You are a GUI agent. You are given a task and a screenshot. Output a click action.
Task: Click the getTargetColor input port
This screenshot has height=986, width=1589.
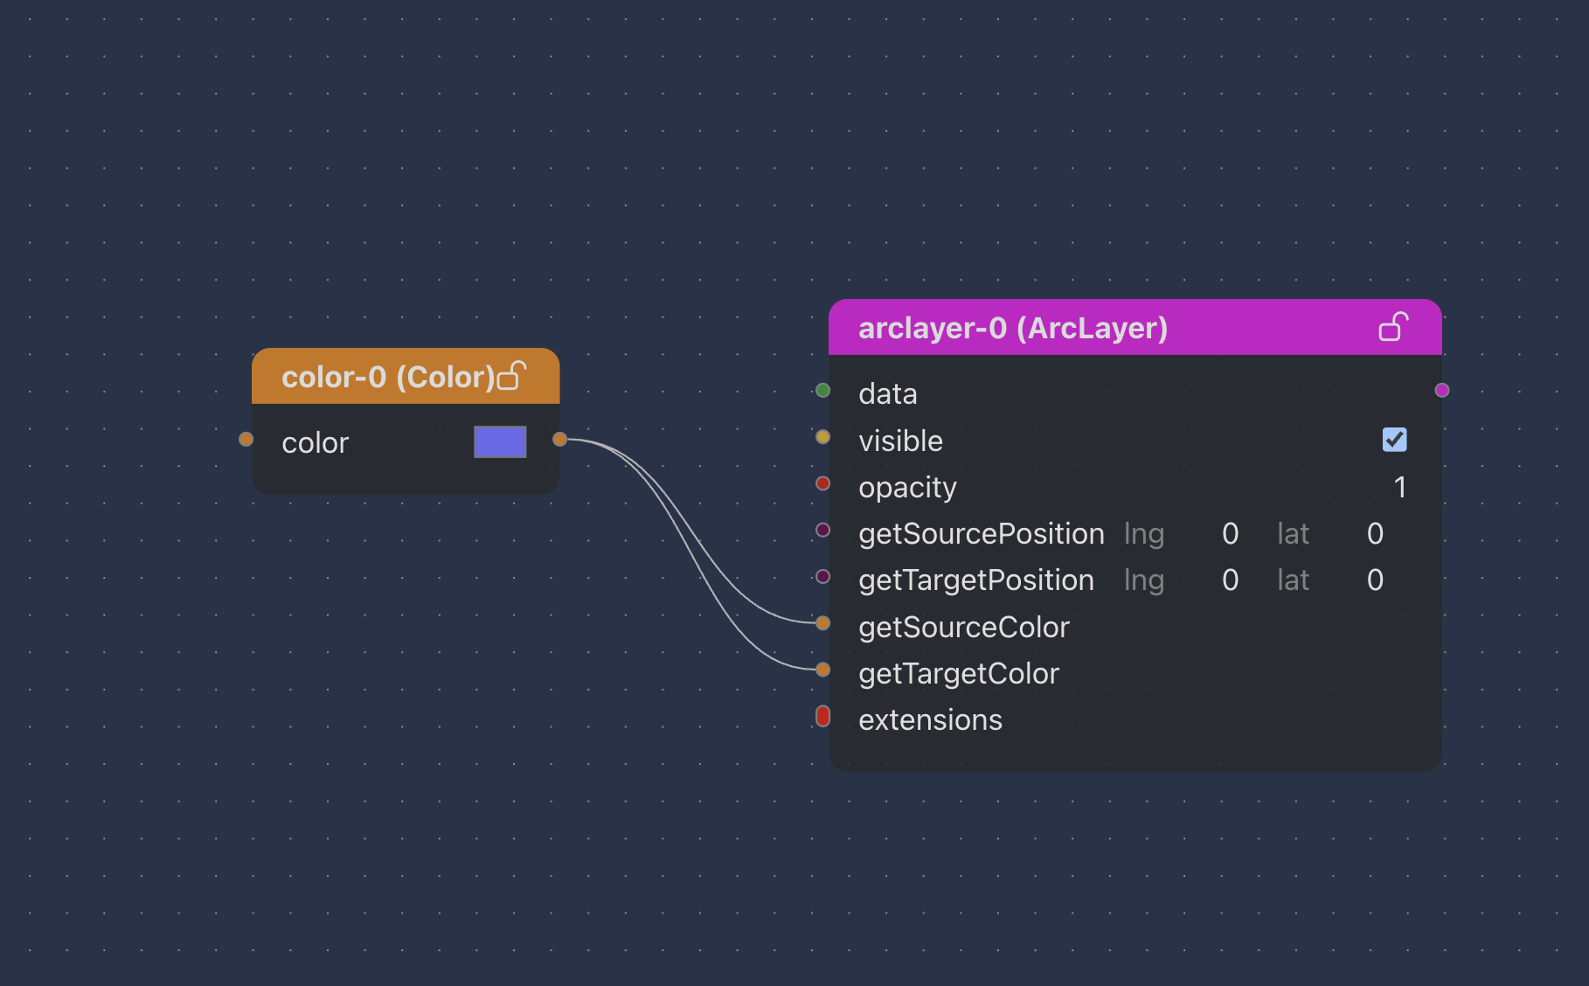point(822,670)
